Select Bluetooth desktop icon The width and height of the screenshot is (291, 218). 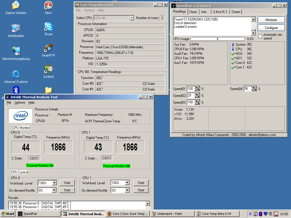[16, 90]
